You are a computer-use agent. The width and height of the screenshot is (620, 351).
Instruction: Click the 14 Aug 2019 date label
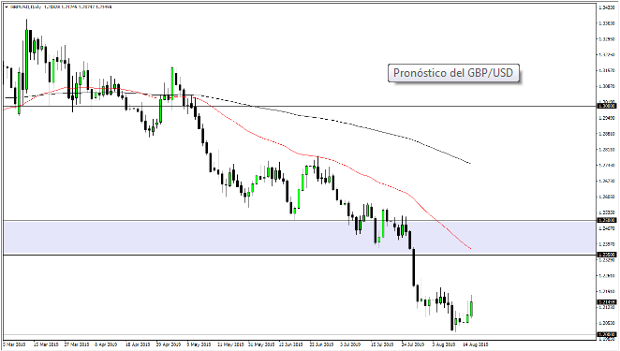click(476, 344)
